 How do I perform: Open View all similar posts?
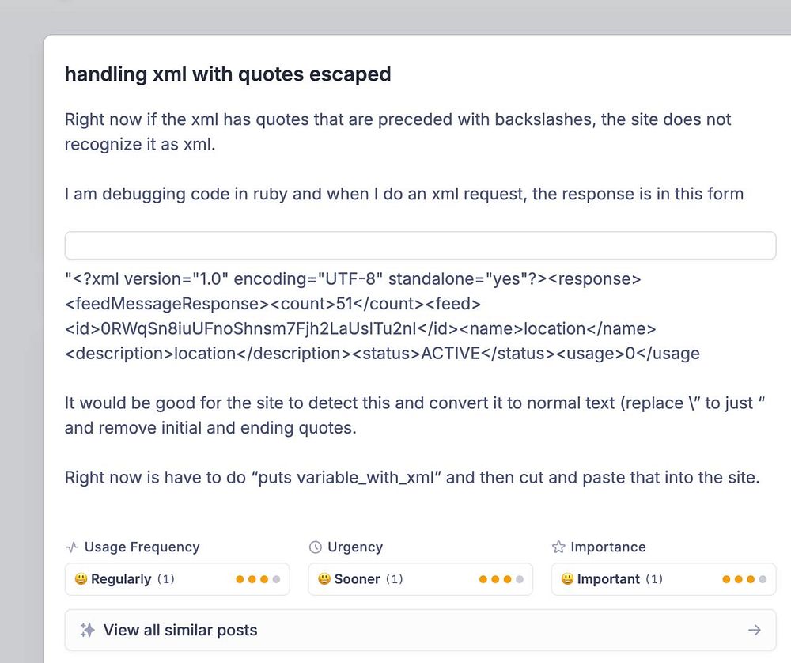(180, 630)
